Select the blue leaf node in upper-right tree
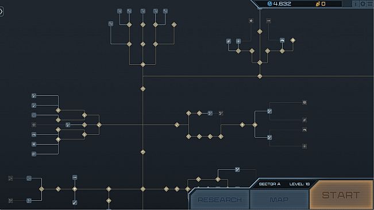This screenshot has height=210, width=374. click(x=229, y=41)
